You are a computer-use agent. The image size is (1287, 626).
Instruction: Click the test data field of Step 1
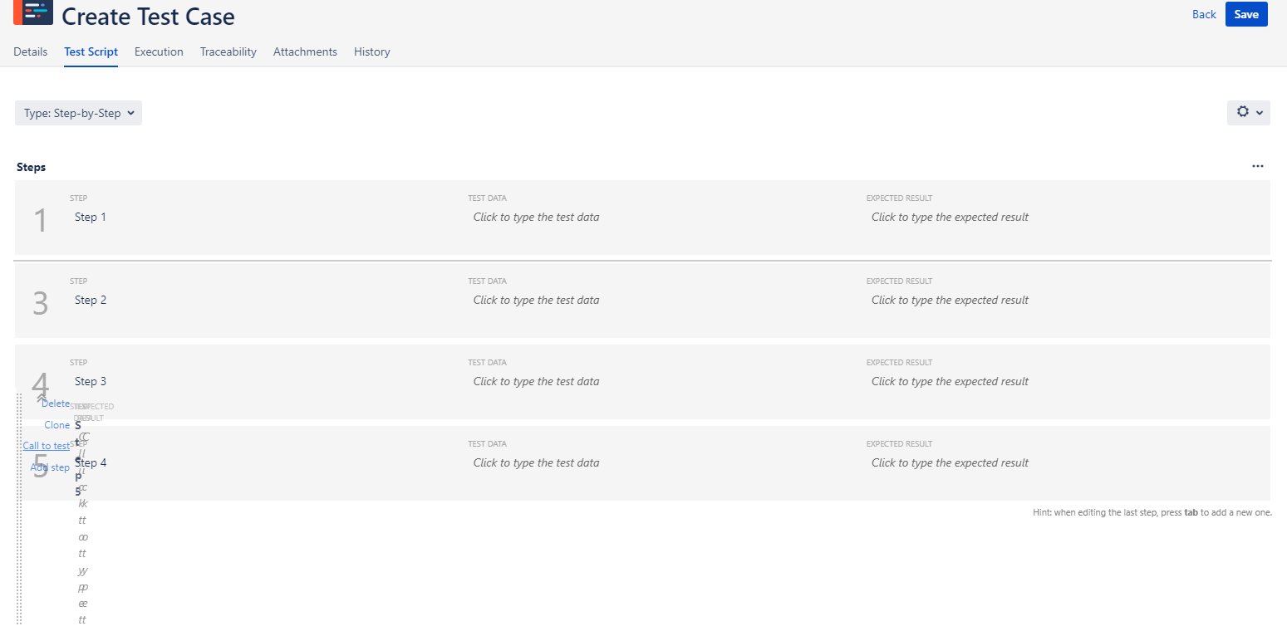536,217
